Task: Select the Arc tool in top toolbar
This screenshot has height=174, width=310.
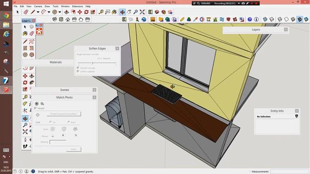Action: click(x=44, y=12)
